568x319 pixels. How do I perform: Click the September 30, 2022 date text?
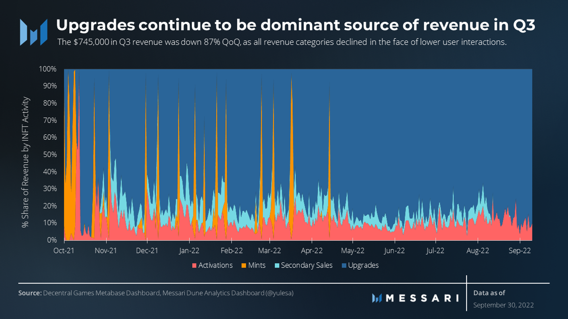coord(503,305)
